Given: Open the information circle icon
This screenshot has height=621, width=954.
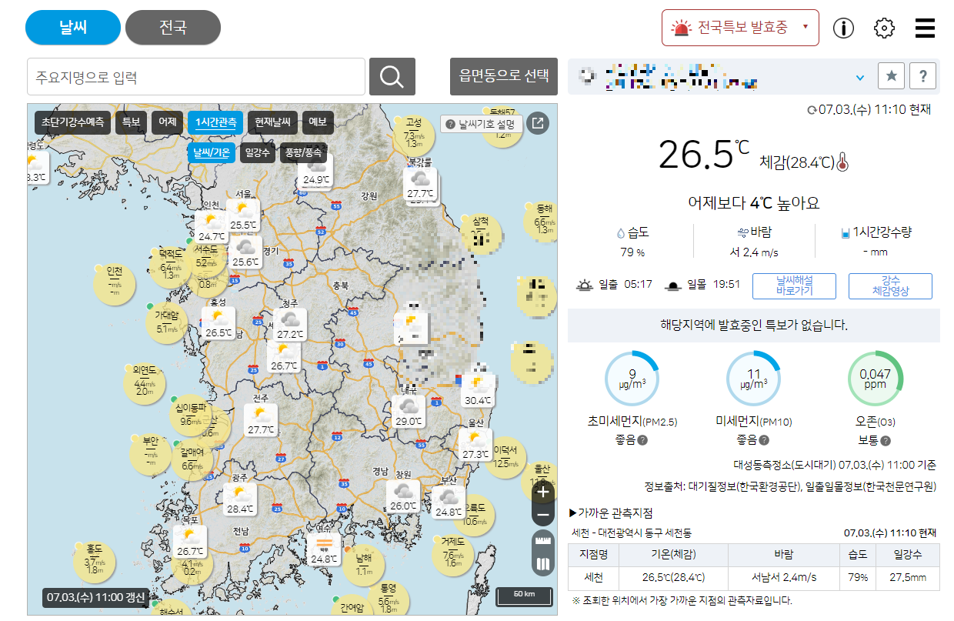Looking at the screenshot, I should pyautogui.click(x=844, y=28).
